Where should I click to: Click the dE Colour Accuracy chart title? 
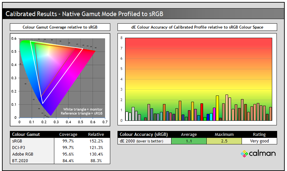[x=197, y=27]
